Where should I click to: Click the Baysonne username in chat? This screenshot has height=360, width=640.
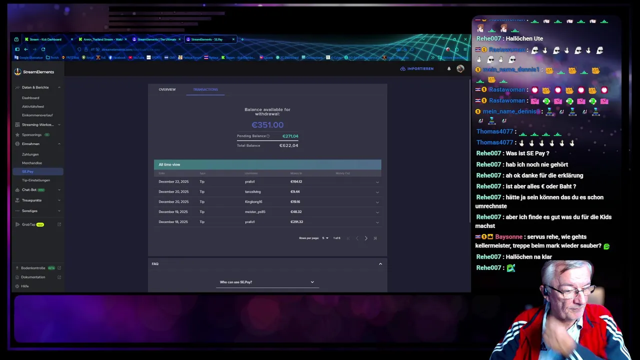pos(508,237)
